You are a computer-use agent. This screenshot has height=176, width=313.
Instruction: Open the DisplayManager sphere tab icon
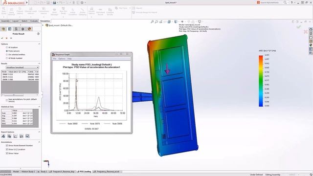point(29,29)
